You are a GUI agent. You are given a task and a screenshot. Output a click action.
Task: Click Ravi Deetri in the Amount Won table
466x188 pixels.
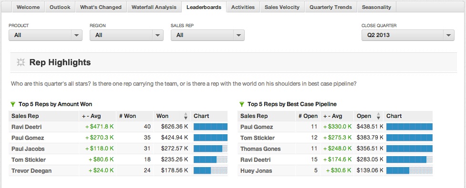point(26,127)
